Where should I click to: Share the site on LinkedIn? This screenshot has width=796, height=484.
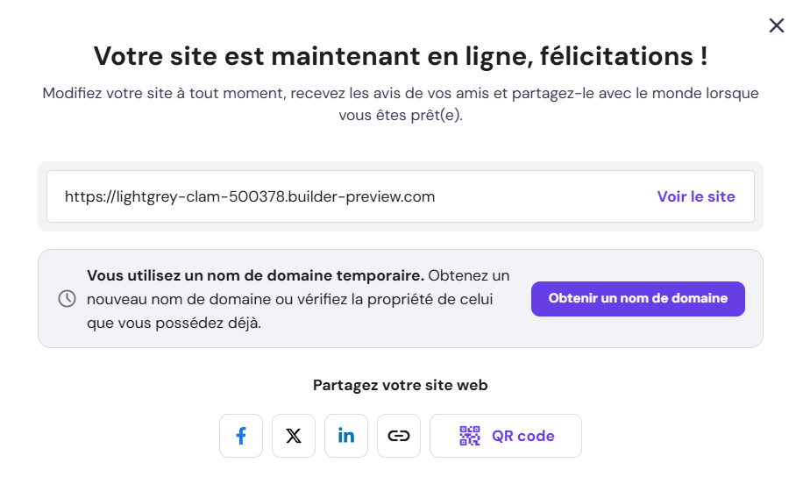346,436
